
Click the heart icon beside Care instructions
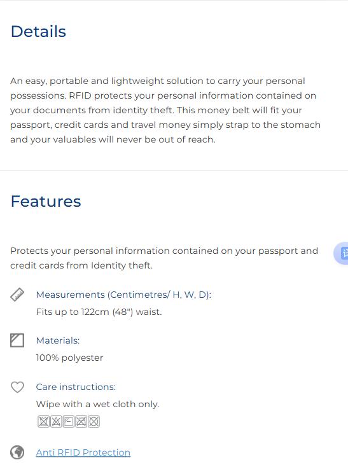coord(17,387)
